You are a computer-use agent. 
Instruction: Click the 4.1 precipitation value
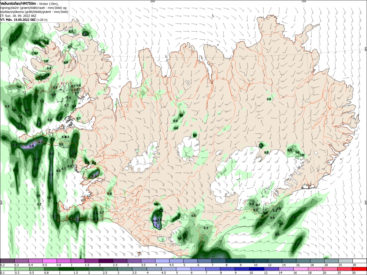[x=40, y=142]
